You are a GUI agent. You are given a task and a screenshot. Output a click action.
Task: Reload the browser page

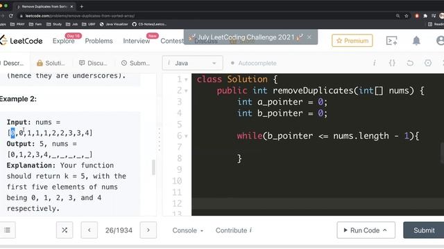click(11, 16)
